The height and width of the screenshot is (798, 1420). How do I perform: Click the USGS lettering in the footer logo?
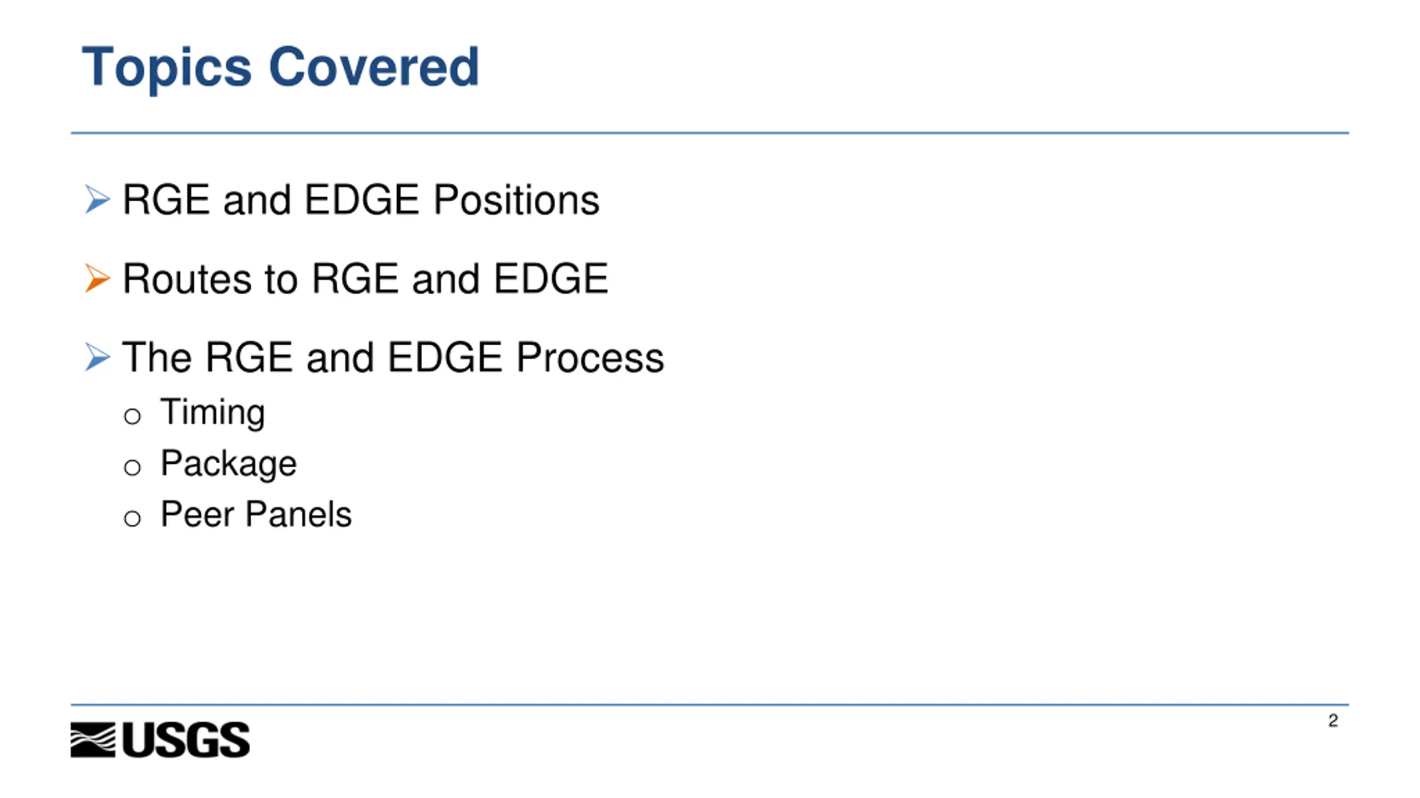click(186, 739)
